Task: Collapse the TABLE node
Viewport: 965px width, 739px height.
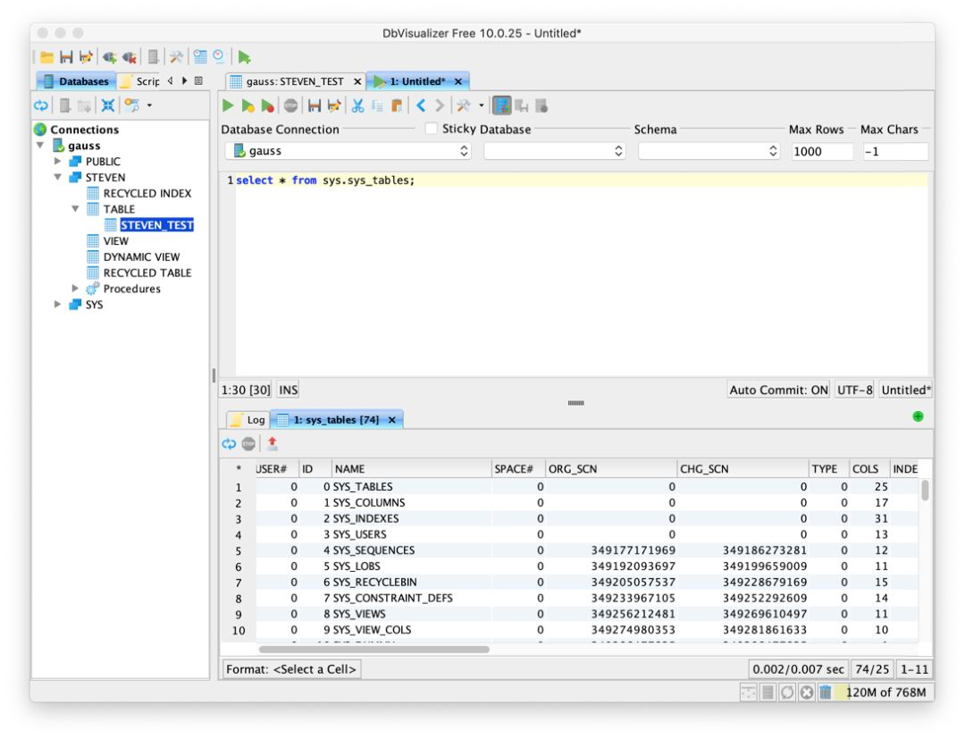Action: click(x=75, y=208)
